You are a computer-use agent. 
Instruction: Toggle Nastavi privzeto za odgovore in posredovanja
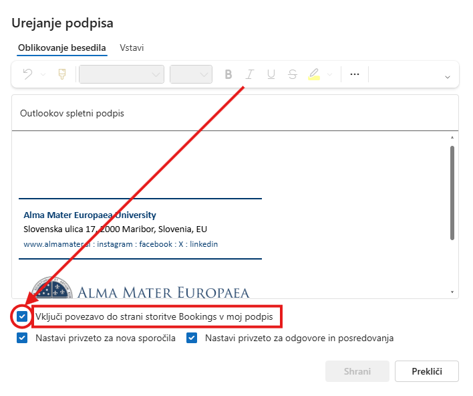click(x=192, y=338)
